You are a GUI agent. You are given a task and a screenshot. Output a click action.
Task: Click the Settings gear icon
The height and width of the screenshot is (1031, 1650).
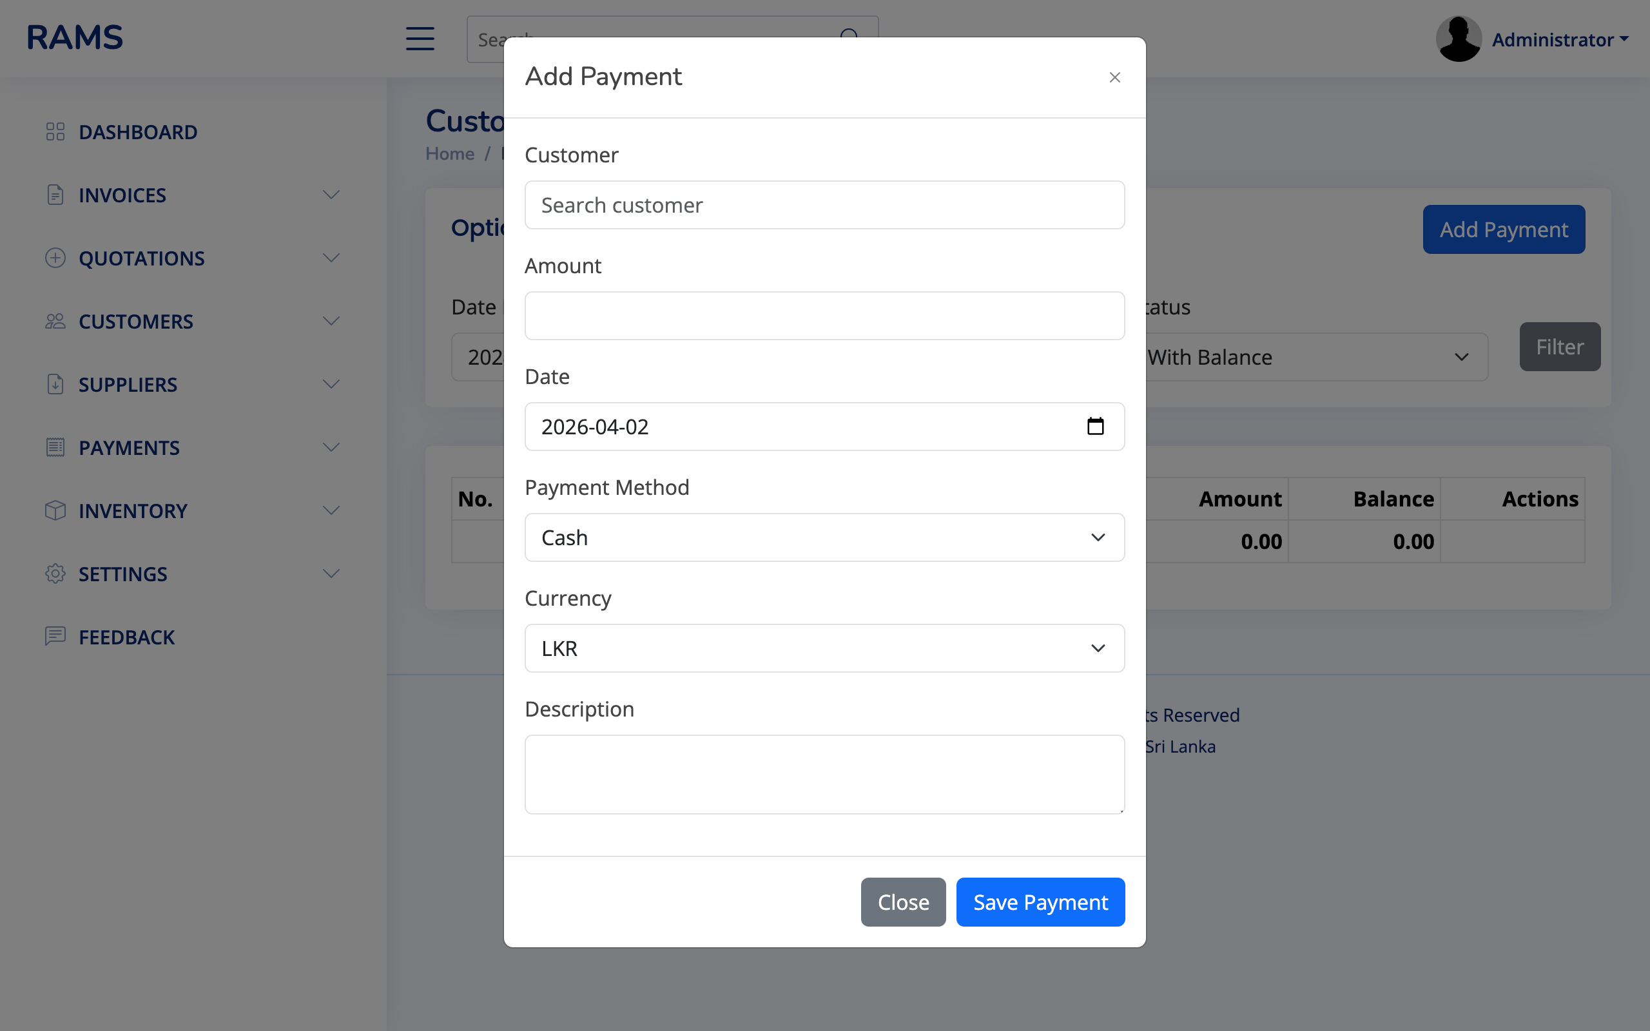point(55,573)
